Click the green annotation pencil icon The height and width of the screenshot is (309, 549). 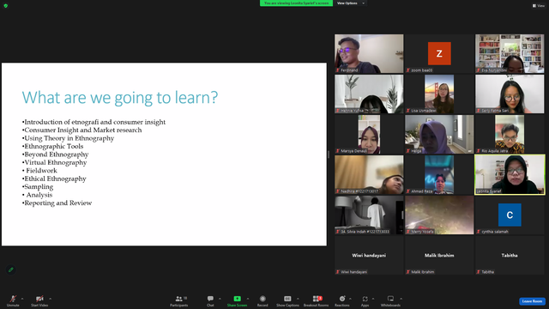11,270
